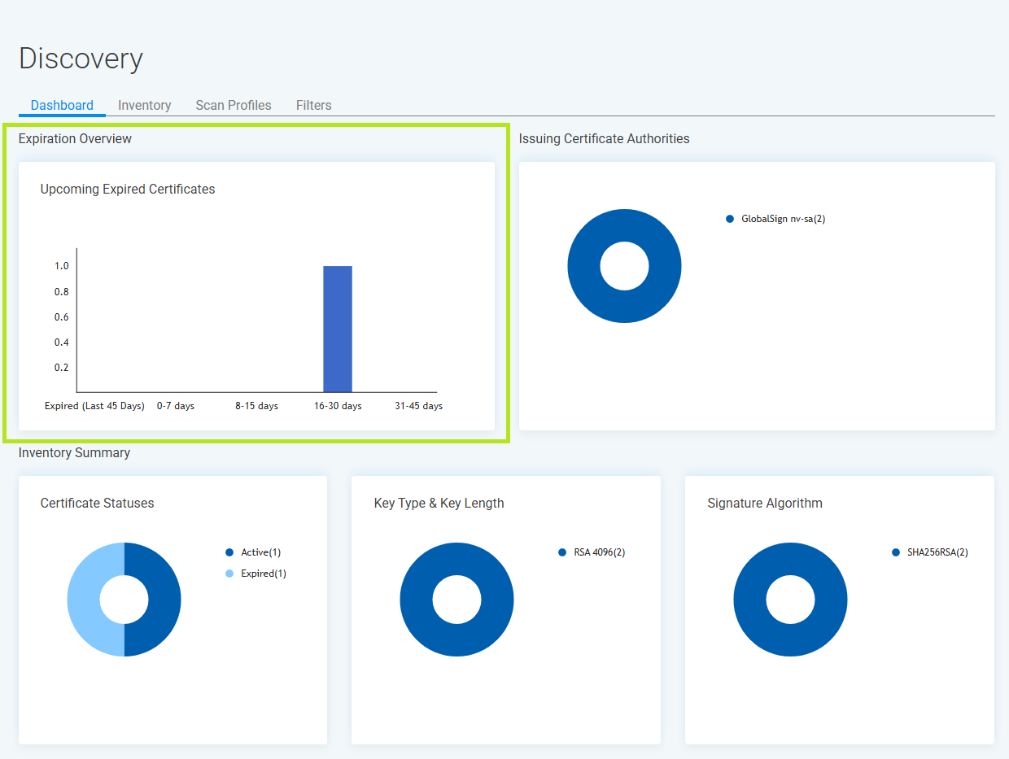Screen dimensions: 1009x759
Task: Toggle Active(1) legend entry
Action: point(253,552)
